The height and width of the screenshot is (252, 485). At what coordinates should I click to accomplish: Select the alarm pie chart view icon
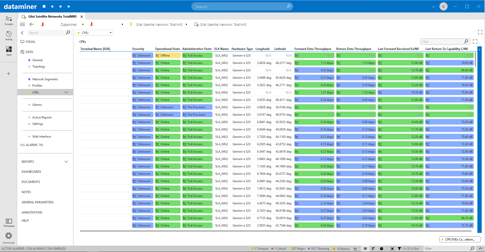[382, 249]
